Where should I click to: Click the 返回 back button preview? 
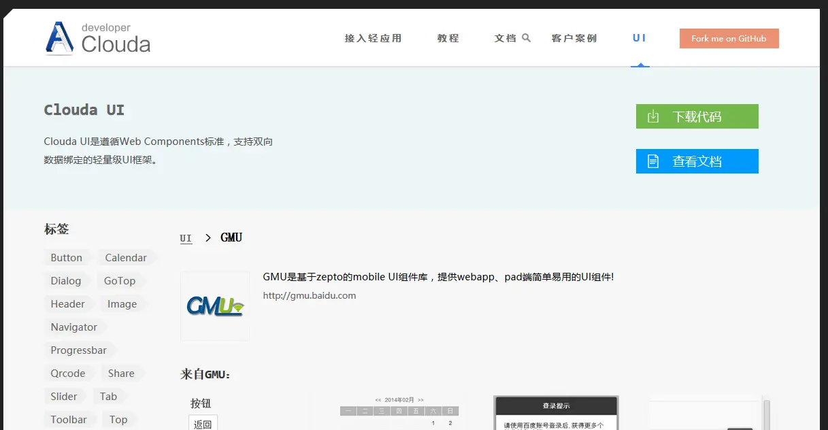click(203, 423)
